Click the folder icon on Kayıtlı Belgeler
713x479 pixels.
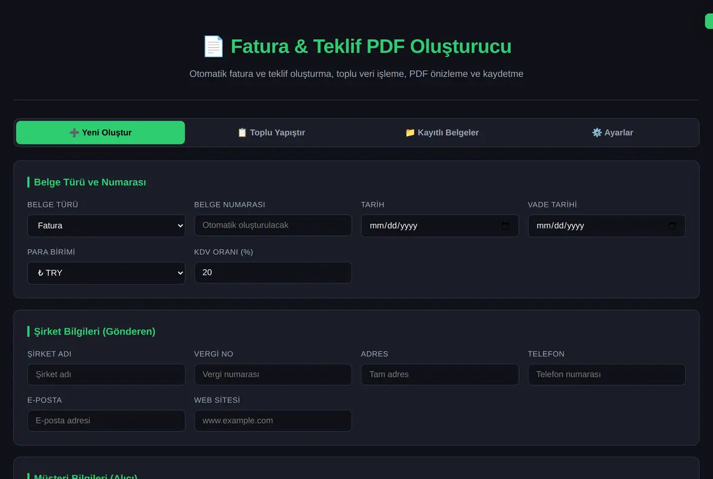410,133
